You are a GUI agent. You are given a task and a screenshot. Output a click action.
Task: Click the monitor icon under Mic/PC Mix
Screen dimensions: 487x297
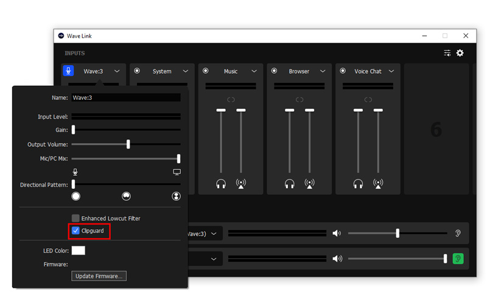pos(177,172)
